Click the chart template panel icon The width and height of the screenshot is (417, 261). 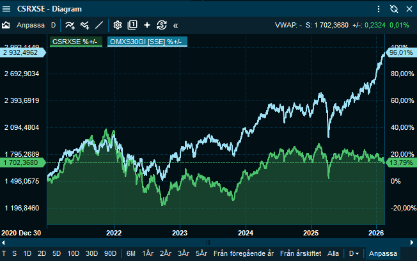point(132,26)
